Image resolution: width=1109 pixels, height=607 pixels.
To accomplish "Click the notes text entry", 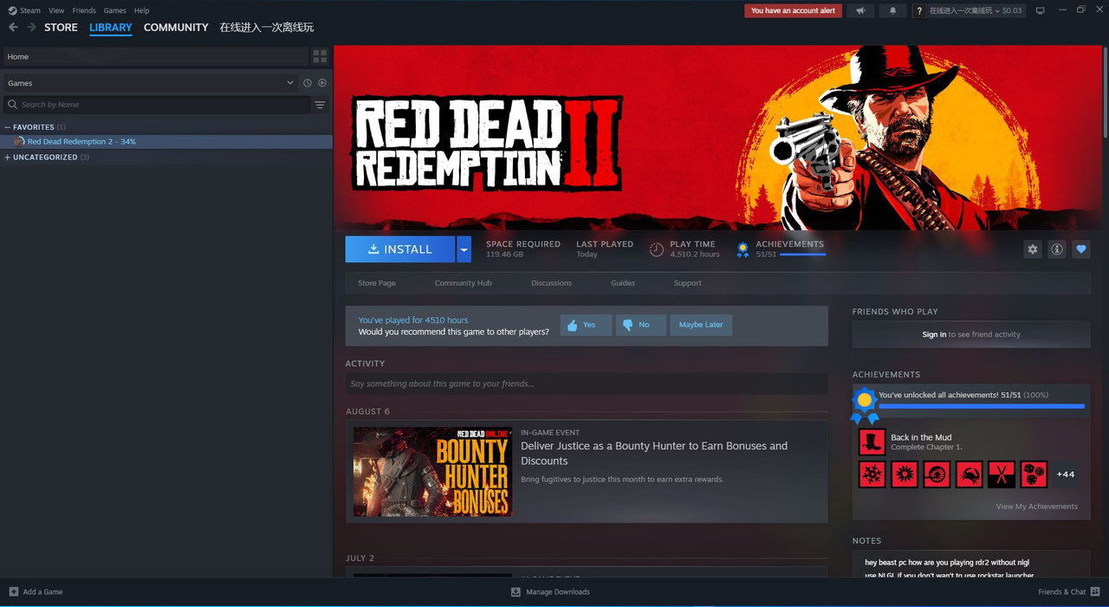I will pyautogui.click(x=971, y=565).
